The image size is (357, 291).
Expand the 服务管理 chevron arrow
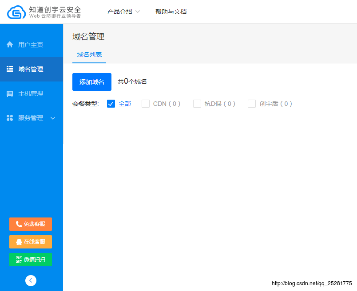coord(53,118)
